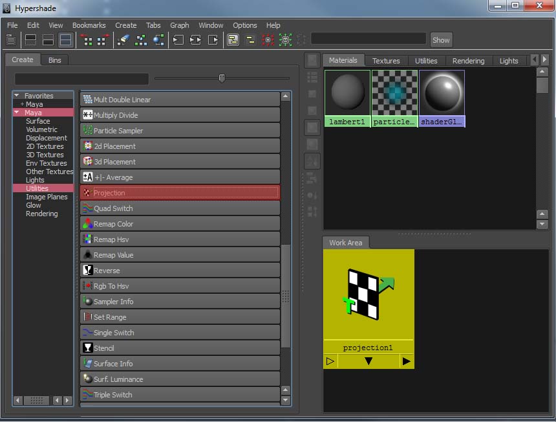Show bottom tabs only layout button
Screen dimensions: 556x422
point(48,39)
